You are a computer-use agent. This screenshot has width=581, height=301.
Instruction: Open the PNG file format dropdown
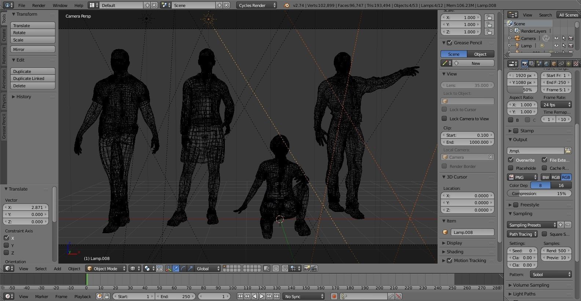tap(523, 177)
